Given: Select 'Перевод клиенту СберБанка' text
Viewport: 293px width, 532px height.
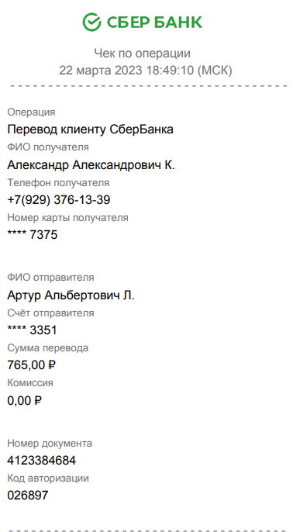Looking at the screenshot, I should pos(90,130).
